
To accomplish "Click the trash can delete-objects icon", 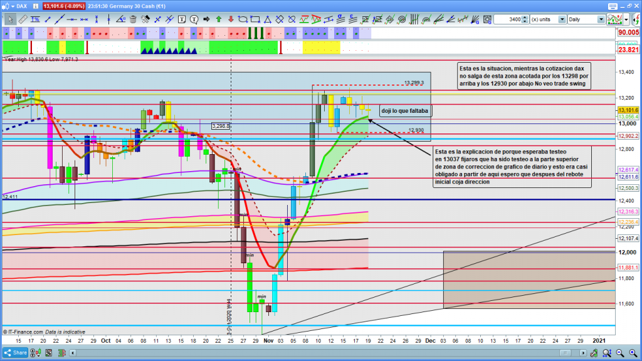I will coord(133,19).
